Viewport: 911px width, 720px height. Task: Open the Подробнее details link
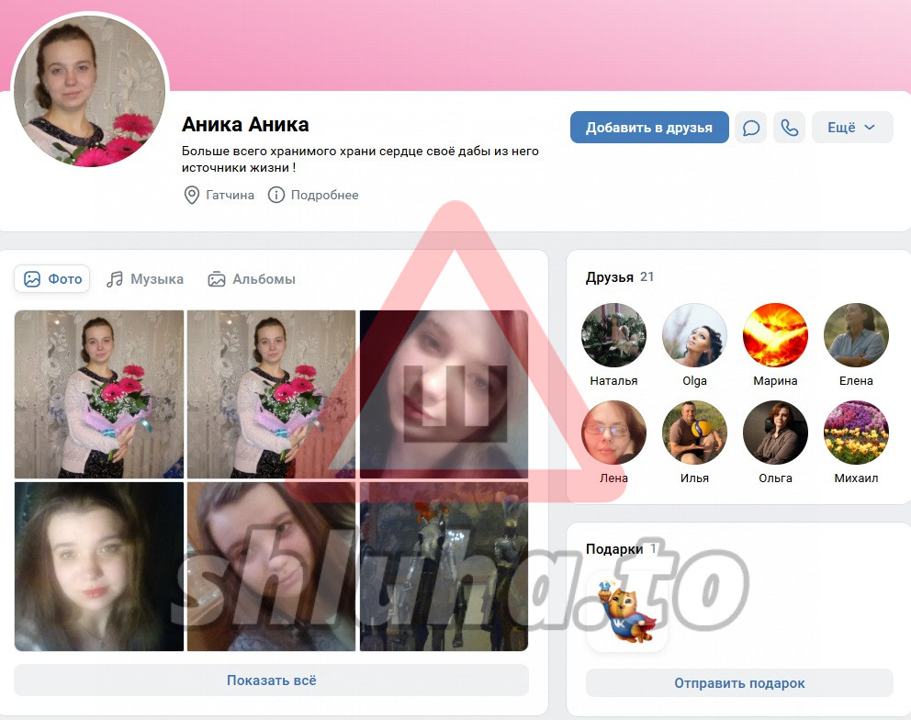point(324,195)
